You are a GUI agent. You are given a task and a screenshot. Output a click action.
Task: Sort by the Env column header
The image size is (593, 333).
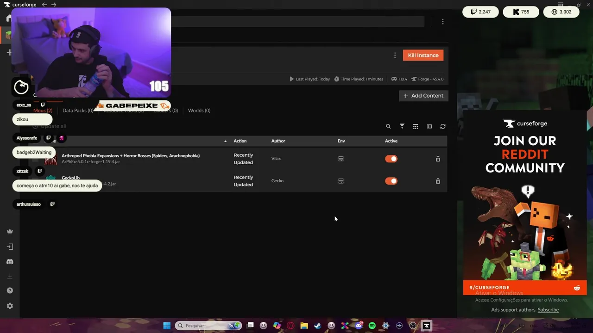pyautogui.click(x=341, y=141)
